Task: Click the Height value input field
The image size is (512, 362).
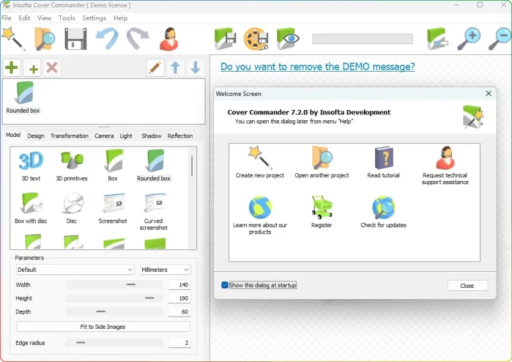Action: point(179,298)
